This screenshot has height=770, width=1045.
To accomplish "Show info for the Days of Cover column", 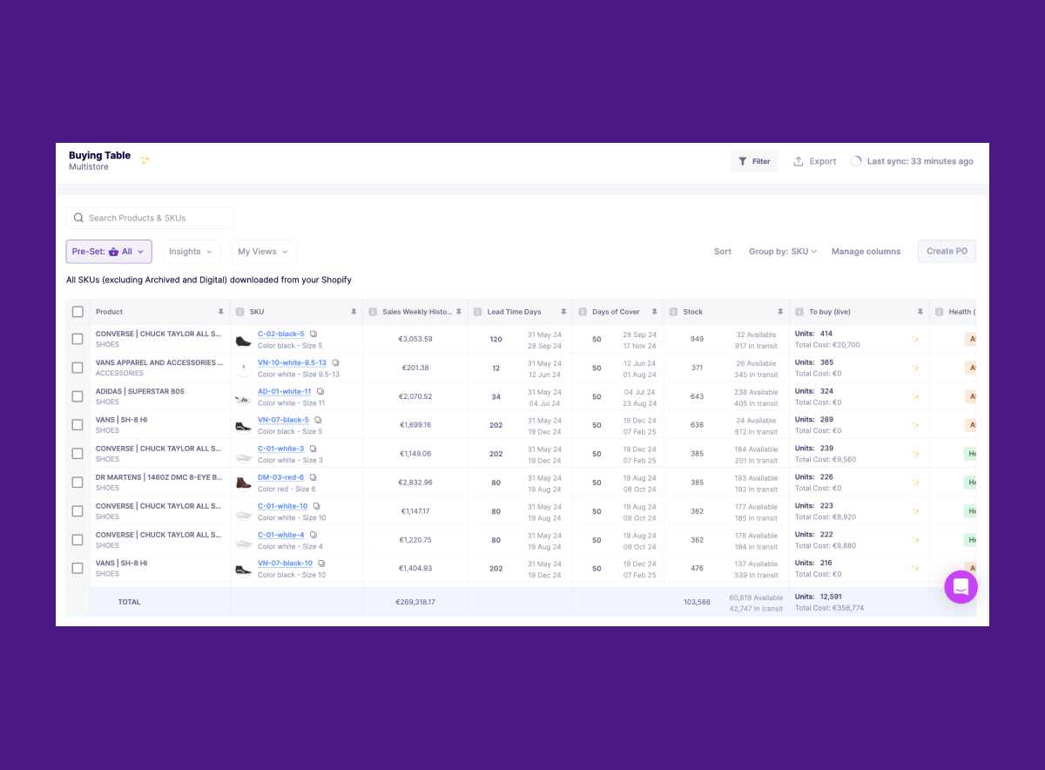I will 583,312.
